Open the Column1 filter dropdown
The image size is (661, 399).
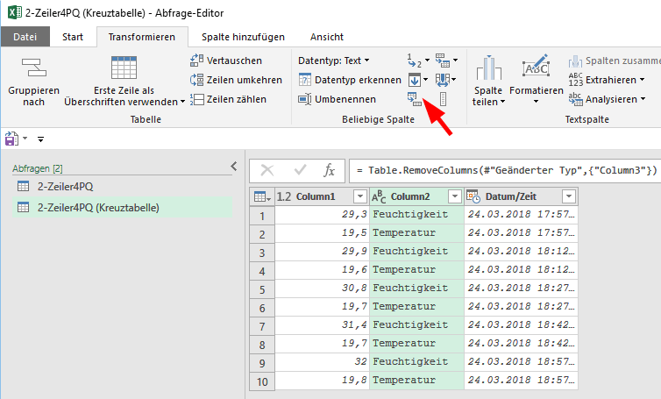pyautogui.click(x=360, y=196)
